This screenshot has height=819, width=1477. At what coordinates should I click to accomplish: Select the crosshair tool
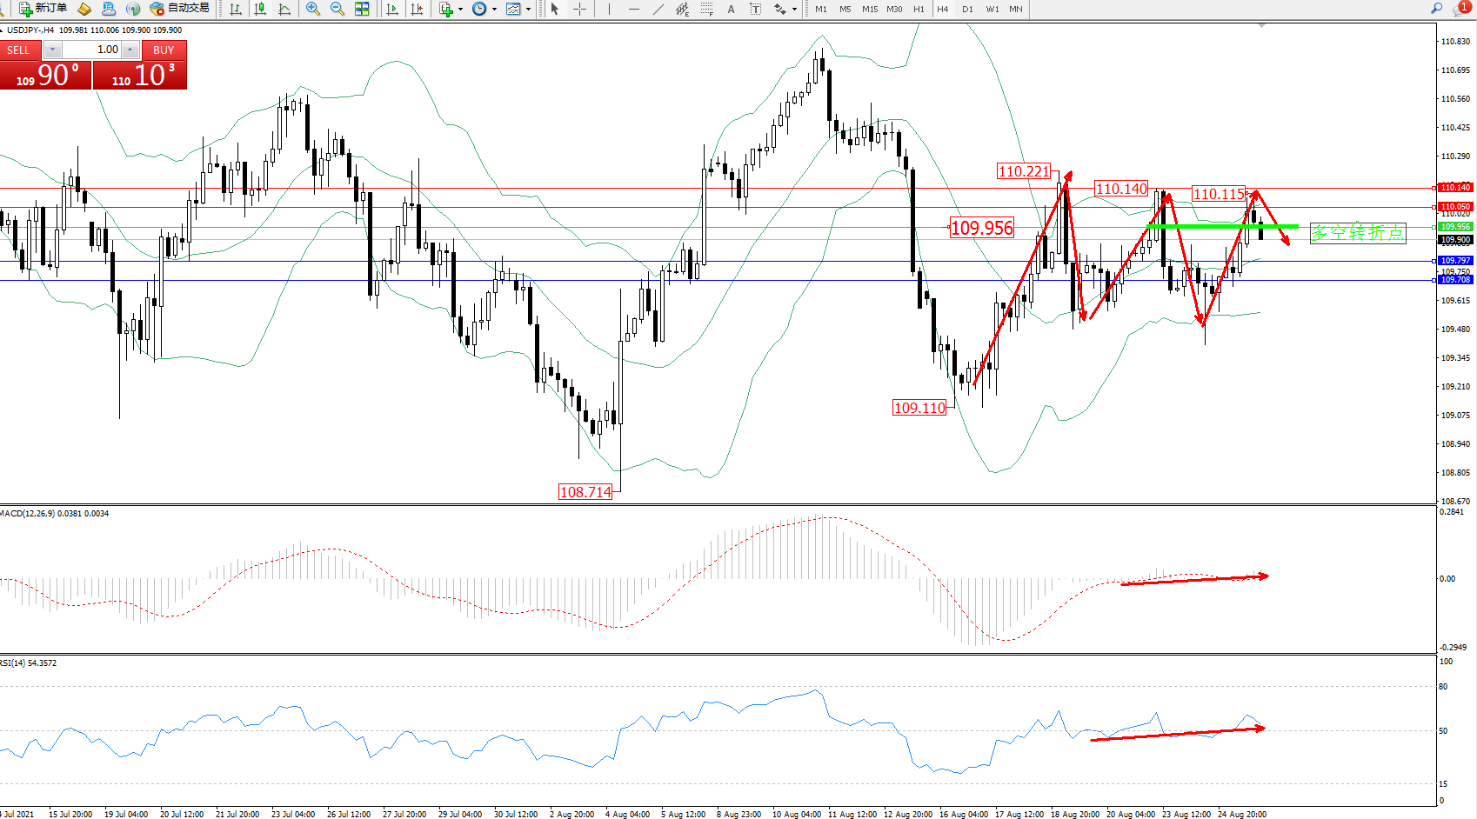pos(579,9)
